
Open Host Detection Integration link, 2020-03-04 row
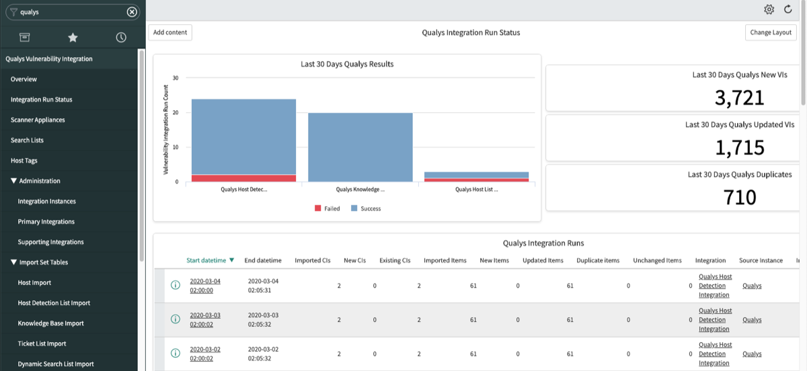click(x=715, y=286)
